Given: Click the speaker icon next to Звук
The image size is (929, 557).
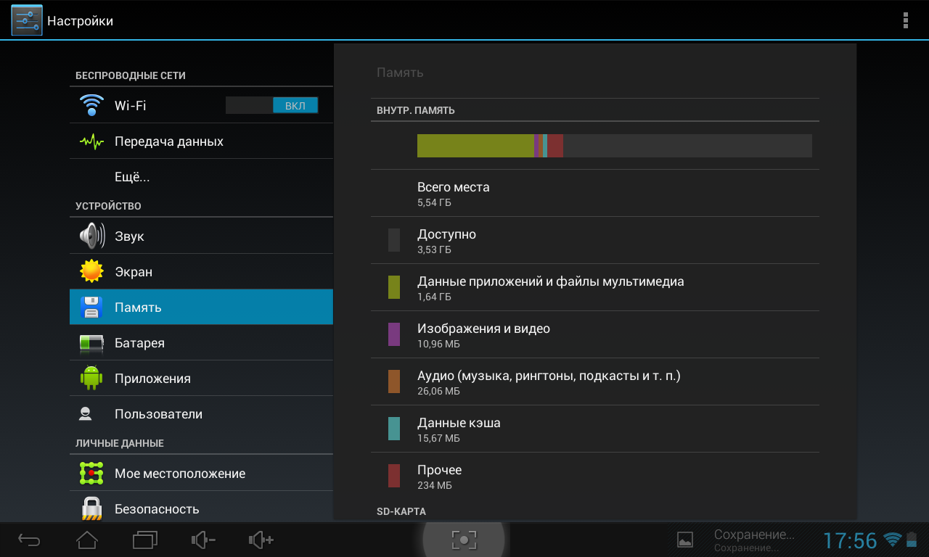Looking at the screenshot, I should pos(91,236).
